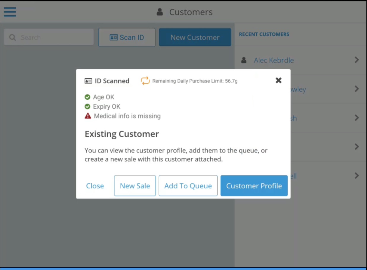Start a New Sale for this customer
This screenshot has width=367, height=270.
135,186
